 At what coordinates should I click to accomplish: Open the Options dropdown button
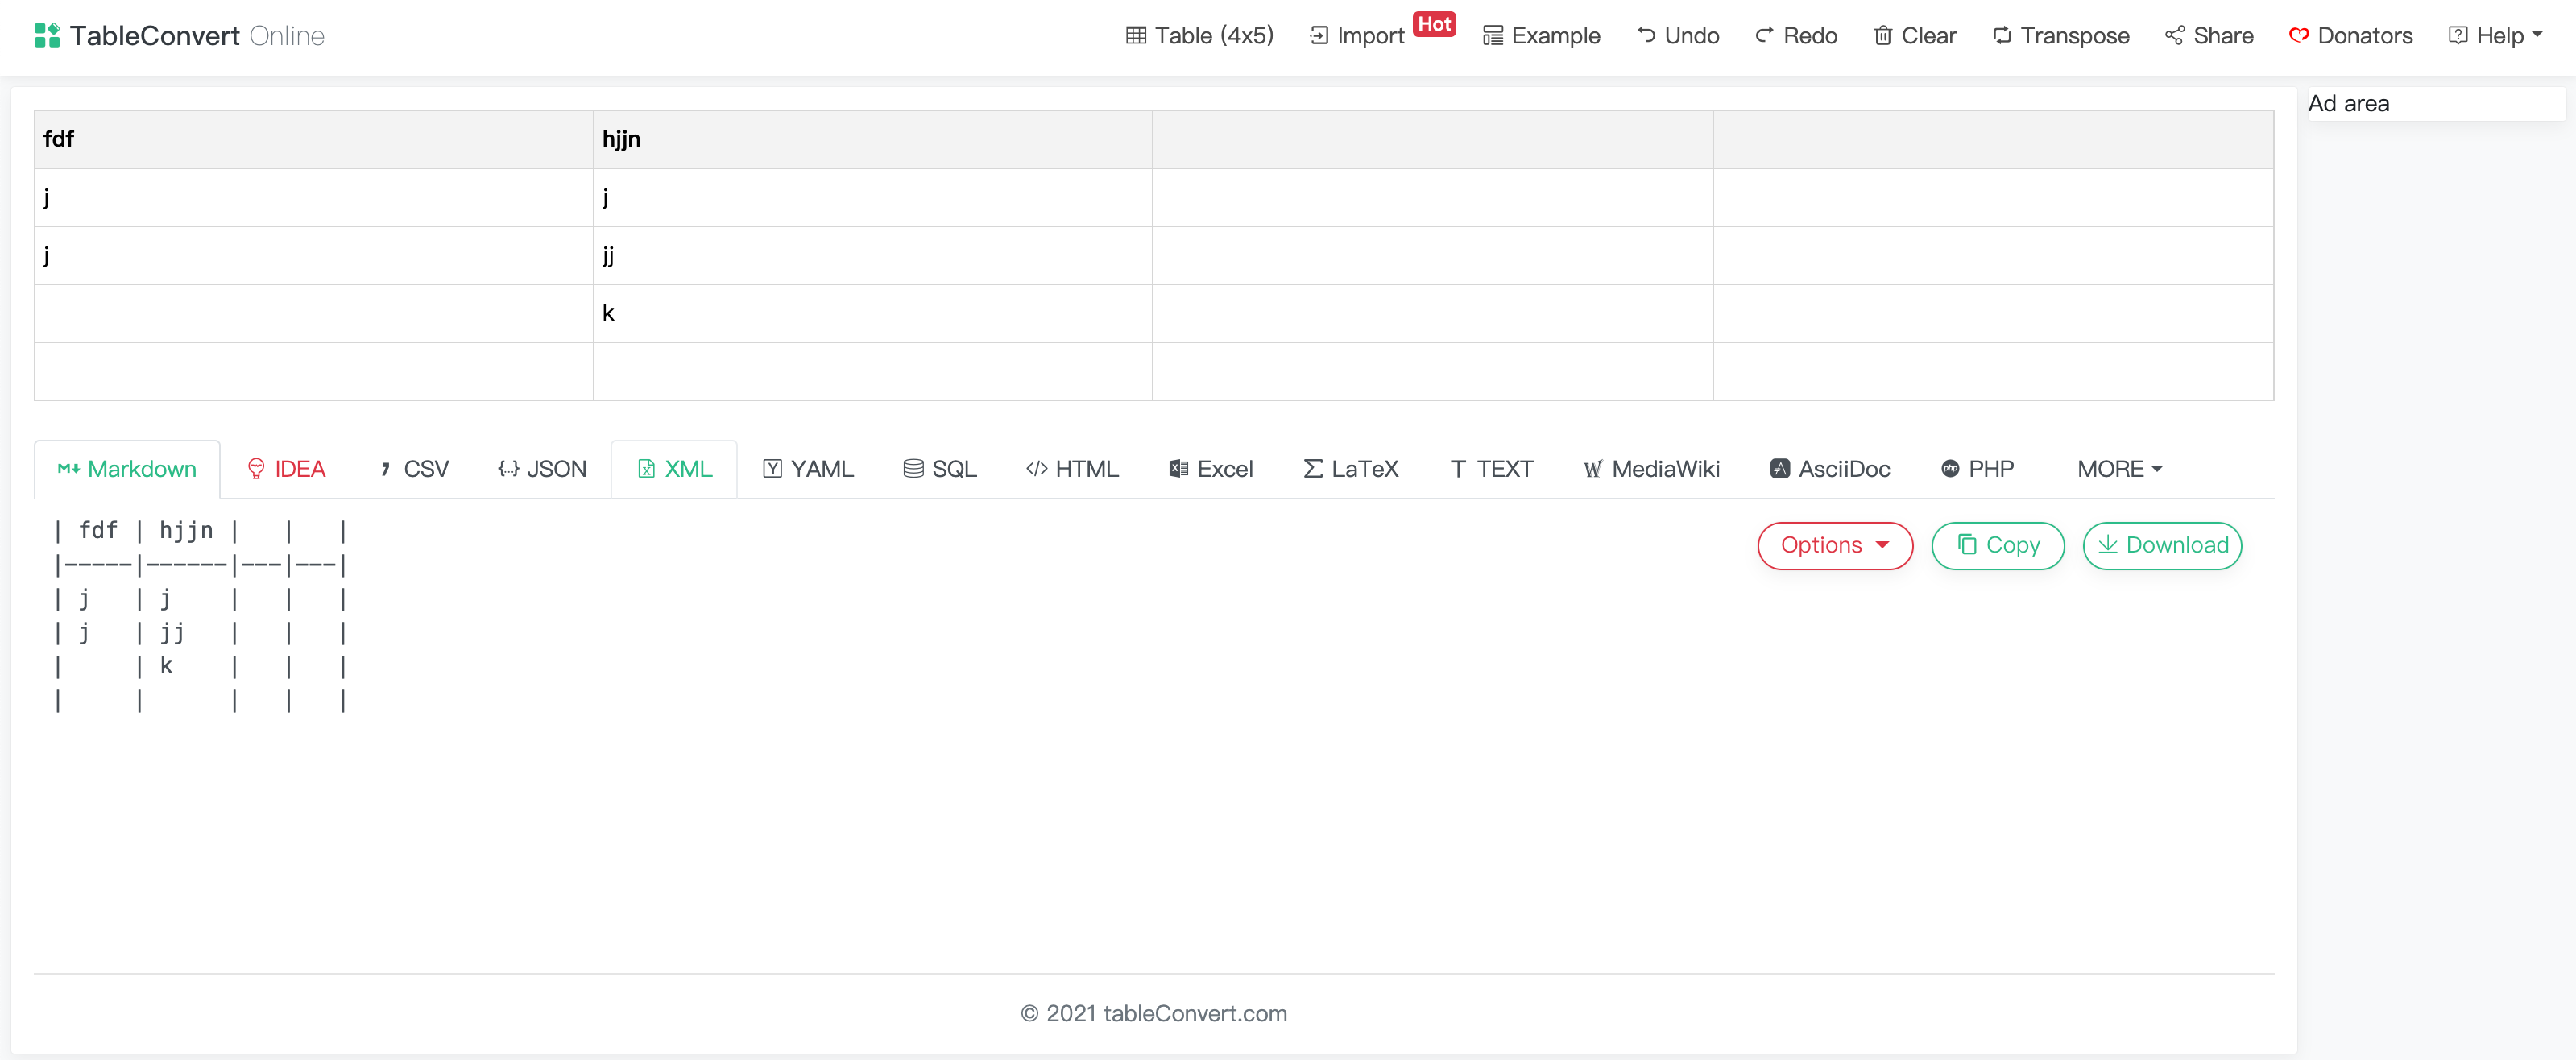(1834, 546)
